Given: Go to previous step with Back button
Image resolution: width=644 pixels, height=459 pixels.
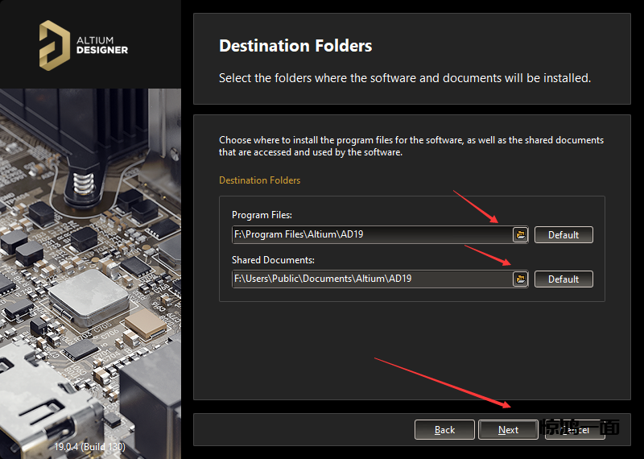Looking at the screenshot, I should pyautogui.click(x=444, y=430).
